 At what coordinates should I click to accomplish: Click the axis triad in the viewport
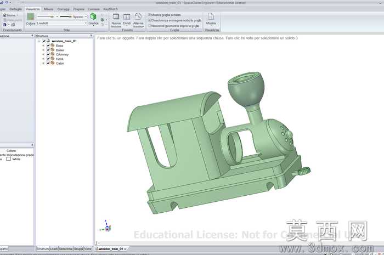[106, 226]
